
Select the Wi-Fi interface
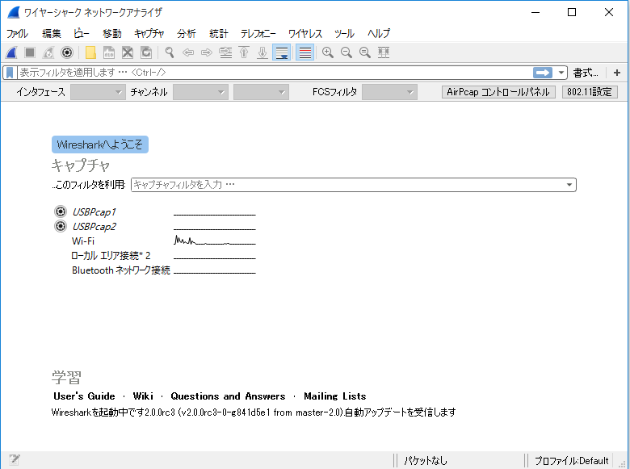[x=83, y=241]
